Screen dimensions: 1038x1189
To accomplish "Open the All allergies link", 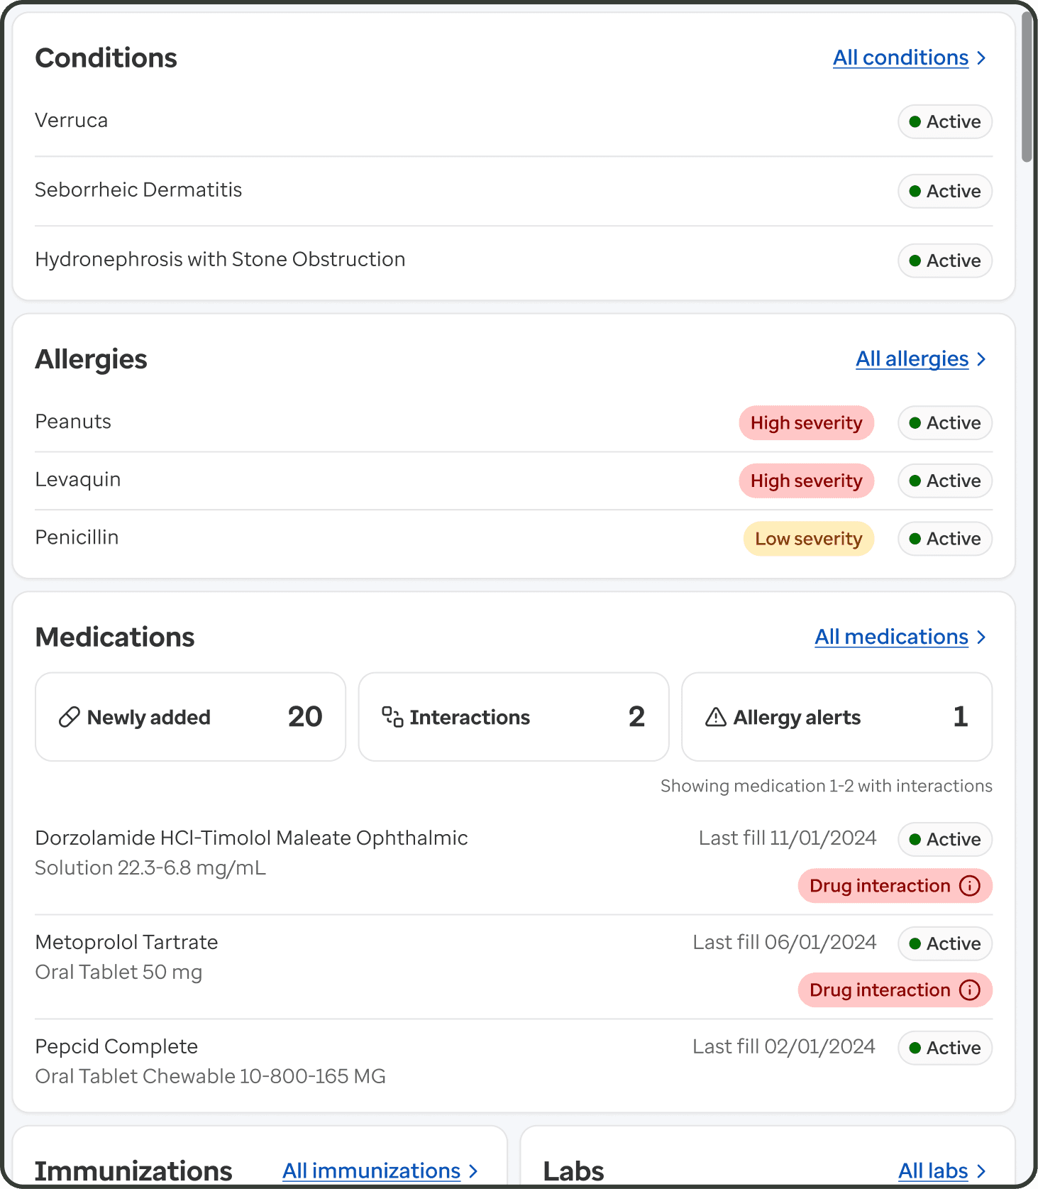I will click(912, 359).
